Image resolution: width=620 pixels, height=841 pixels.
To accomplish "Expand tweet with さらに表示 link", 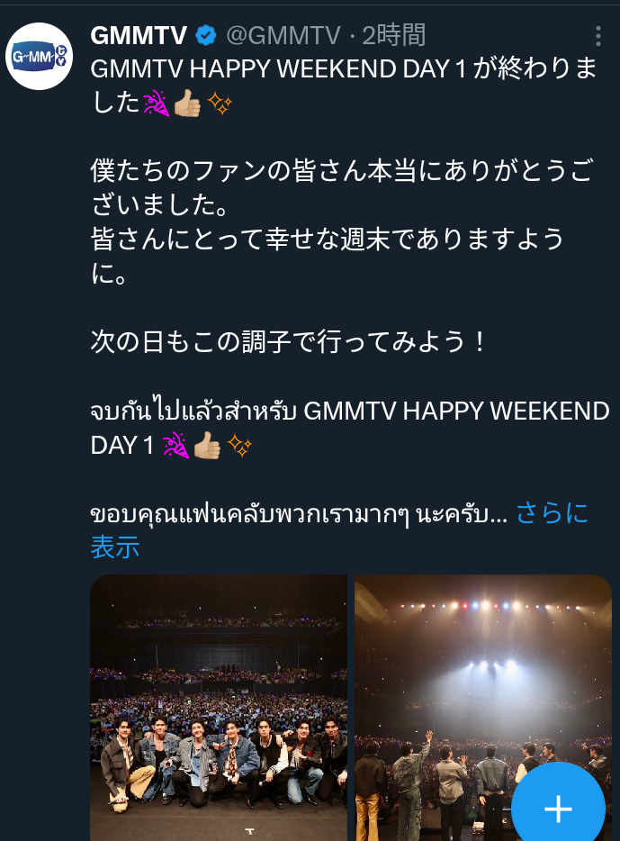I will [x=339, y=530].
